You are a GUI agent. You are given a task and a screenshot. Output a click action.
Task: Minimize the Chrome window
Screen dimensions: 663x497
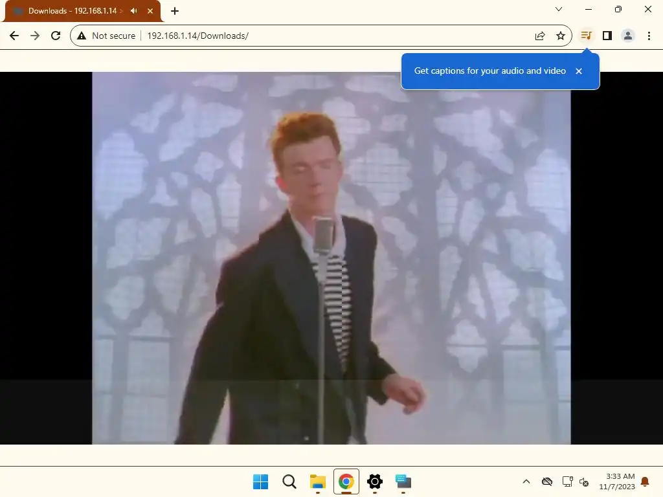589,9
